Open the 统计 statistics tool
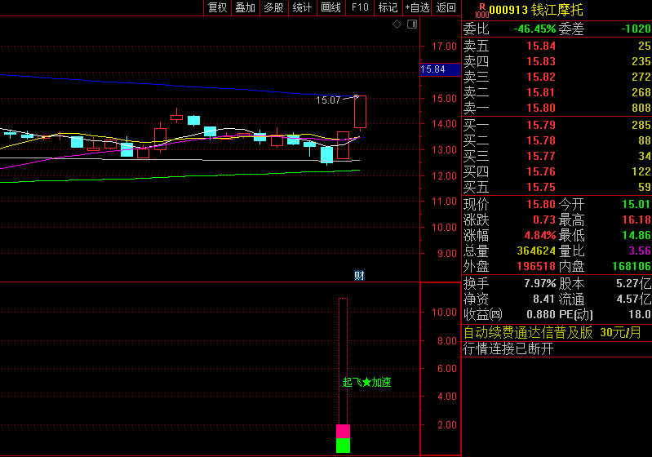652x457 pixels. (302, 7)
